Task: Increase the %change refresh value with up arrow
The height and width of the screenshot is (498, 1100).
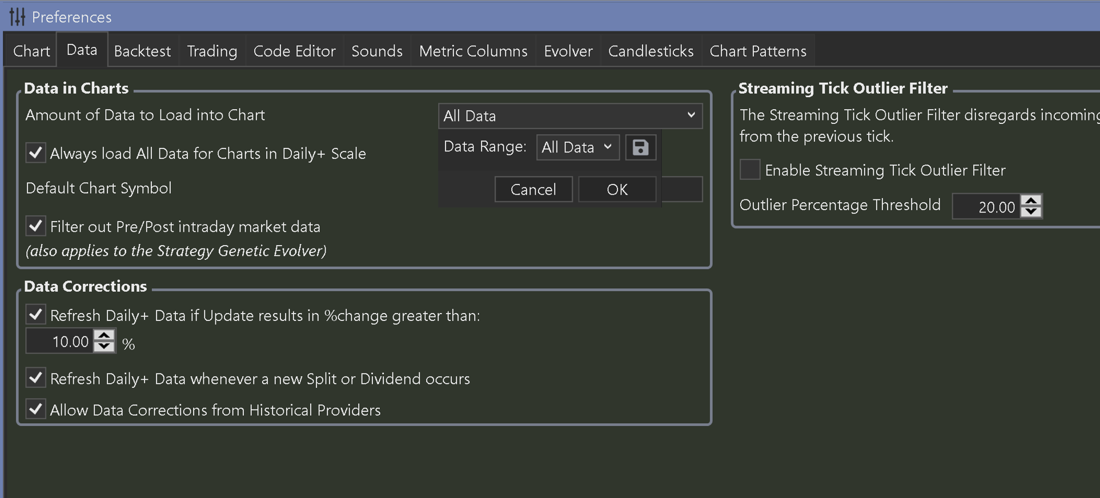Action: pyautogui.click(x=104, y=335)
